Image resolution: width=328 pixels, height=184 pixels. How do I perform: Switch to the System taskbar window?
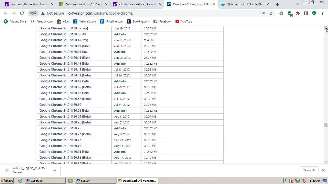[x=96, y=181]
